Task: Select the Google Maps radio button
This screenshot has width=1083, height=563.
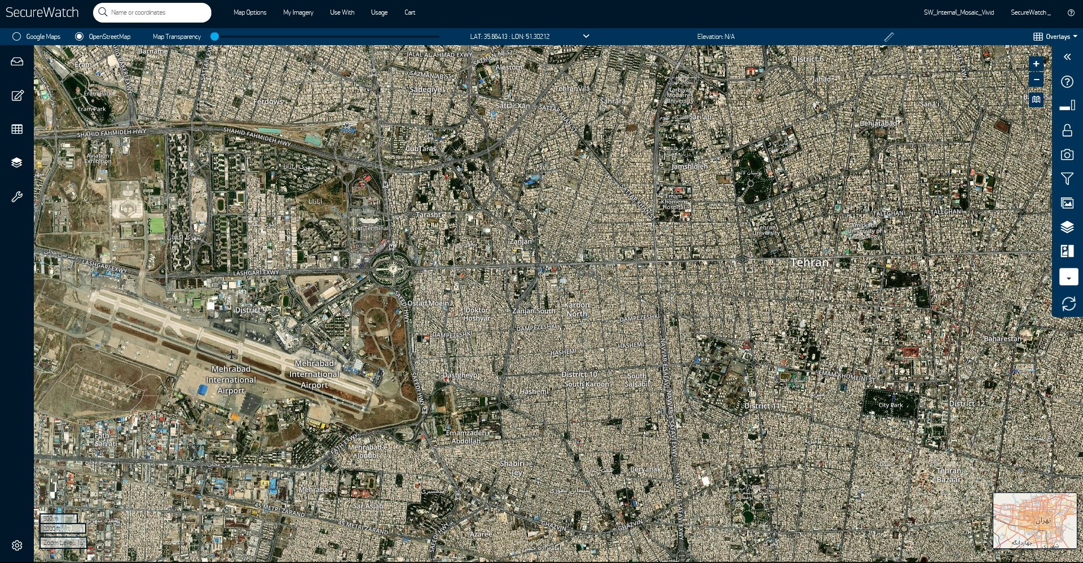Action: 16,37
